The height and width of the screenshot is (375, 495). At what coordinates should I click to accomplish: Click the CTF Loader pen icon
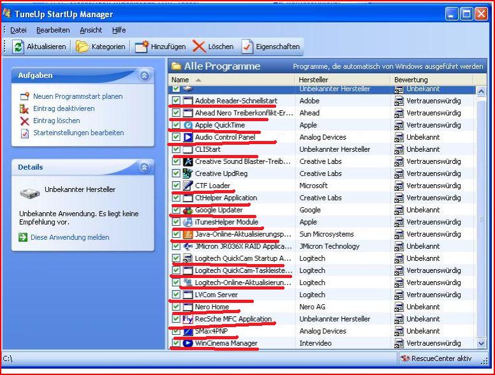click(x=188, y=186)
